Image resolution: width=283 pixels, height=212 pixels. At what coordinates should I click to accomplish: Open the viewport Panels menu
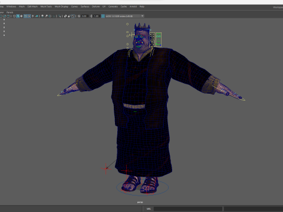click(x=9, y=12)
